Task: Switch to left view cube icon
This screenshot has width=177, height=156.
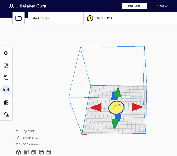Action: 41,152
